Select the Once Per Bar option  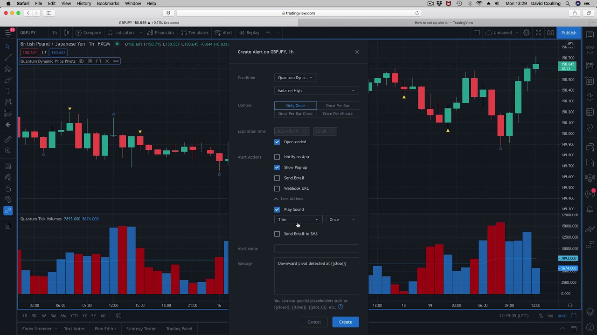click(x=338, y=106)
